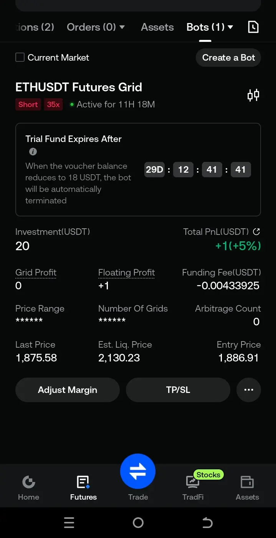Tap the Trial Fund info icon
This screenshot has width=276, height=538.
pos(33,152)
